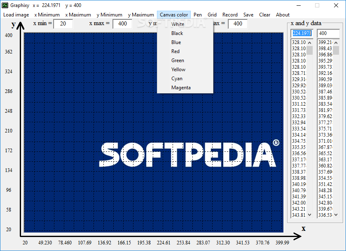Click the x data list down arrow

(310, 215)
